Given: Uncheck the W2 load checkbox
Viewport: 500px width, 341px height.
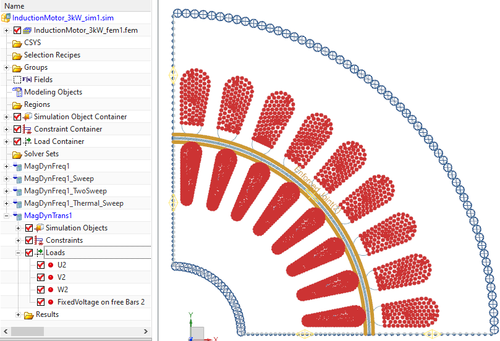Looking at the screenshot, I should click(x=41, y=290).
